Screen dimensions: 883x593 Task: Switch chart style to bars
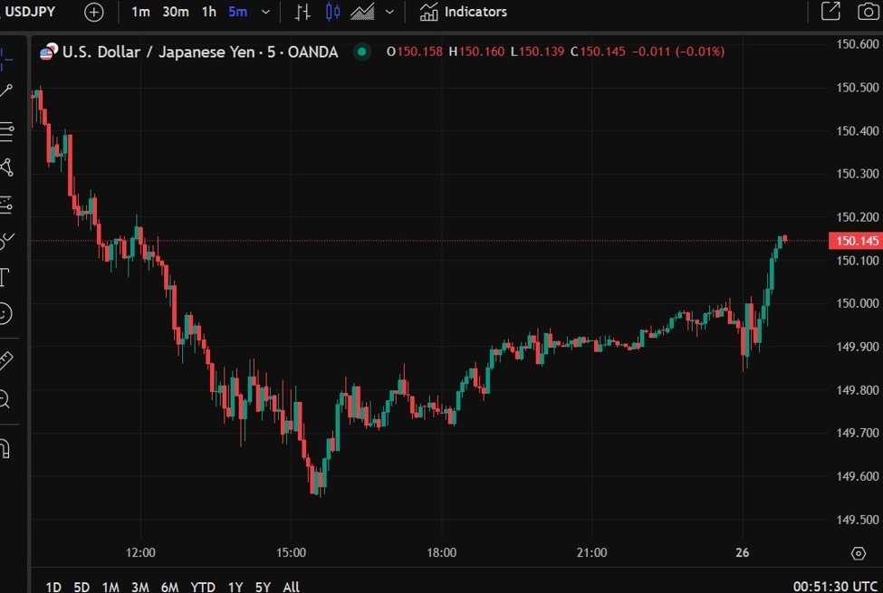(302, 12)
